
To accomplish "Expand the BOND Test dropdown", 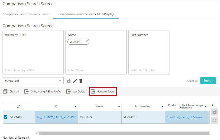I will point(60,81).
